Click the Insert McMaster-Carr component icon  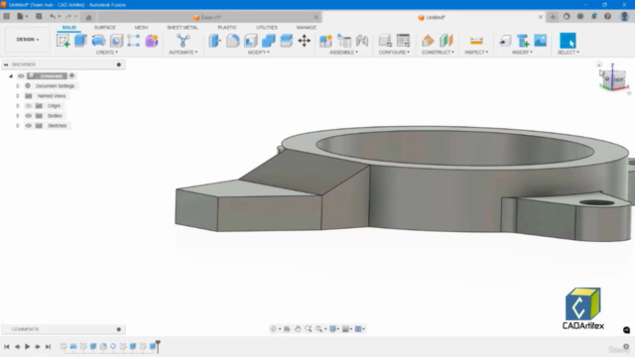[523, 41]
